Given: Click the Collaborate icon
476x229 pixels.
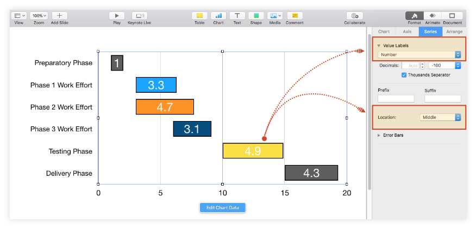Looking at the screenshot, I should tap(355, 16).
